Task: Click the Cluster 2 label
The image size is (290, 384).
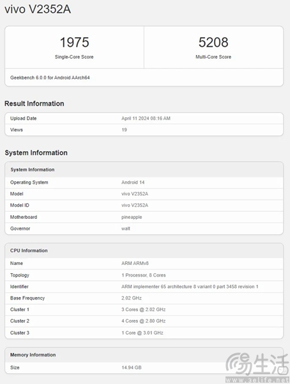Action: (x=20, y=321)
